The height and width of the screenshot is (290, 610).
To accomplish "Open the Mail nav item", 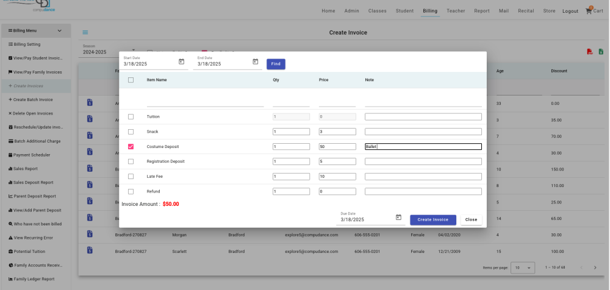I will tap(504, 11).
